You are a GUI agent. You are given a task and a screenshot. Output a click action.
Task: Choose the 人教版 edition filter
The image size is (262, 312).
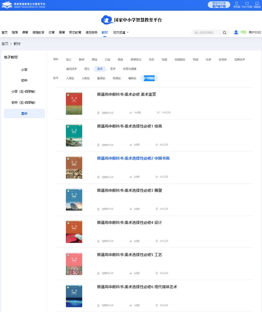tap(86, 78)
